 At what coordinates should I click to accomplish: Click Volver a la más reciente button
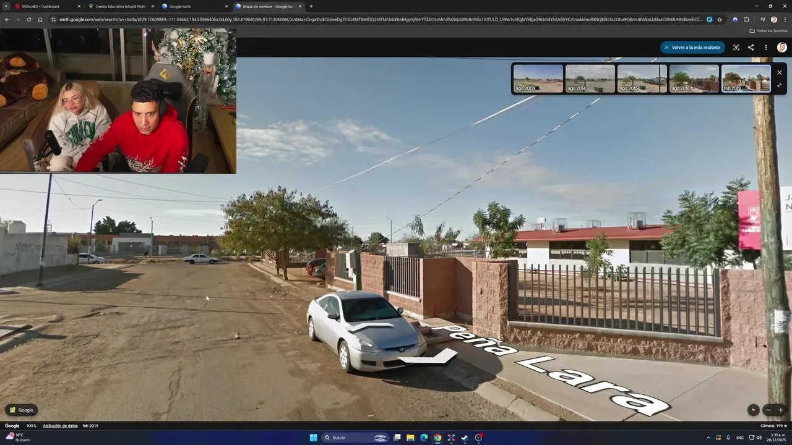tap(692, 48)
